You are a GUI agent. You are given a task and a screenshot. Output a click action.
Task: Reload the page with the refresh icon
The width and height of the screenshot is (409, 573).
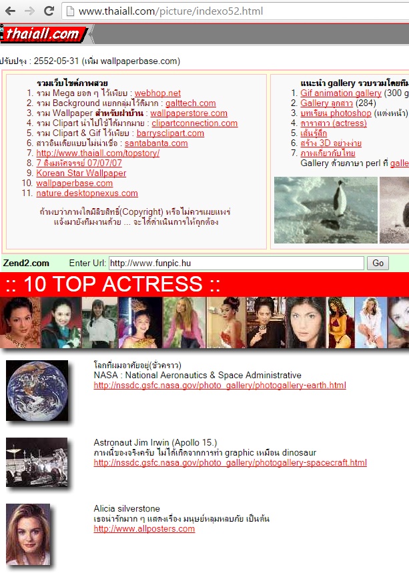(49, 11)
